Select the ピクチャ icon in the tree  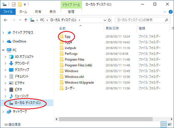(11, 83)
